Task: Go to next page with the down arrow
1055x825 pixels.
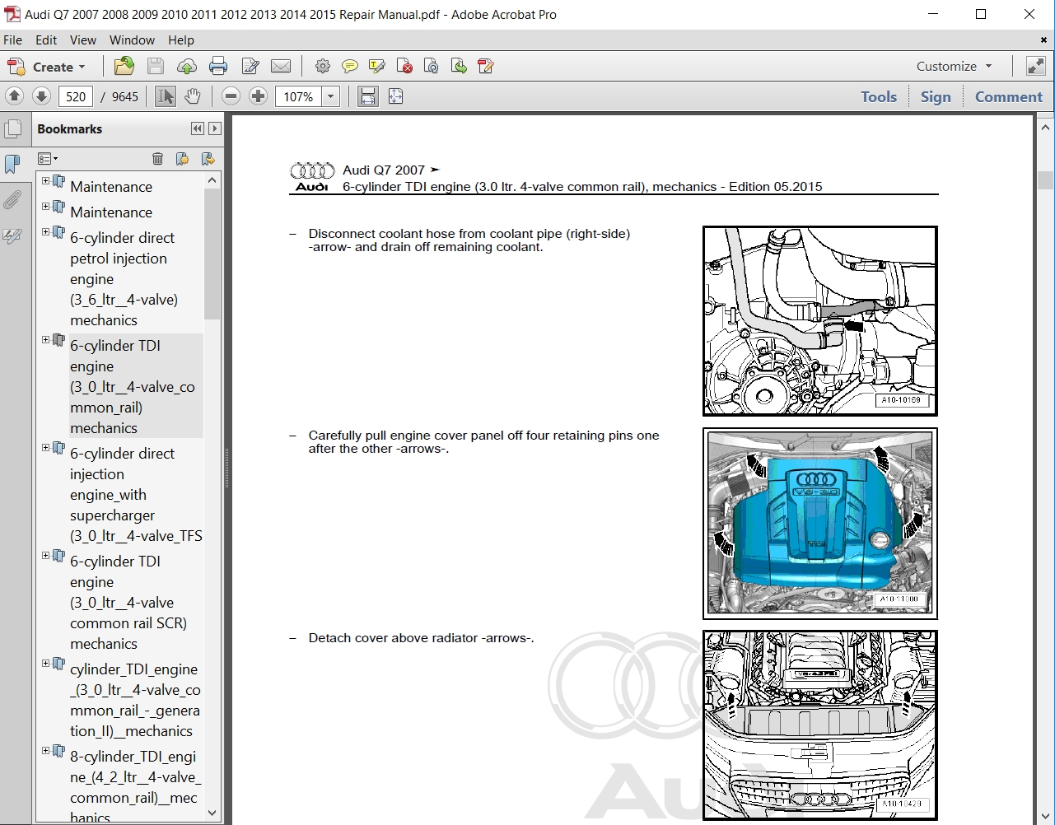Action: click(x=41, y=96)
